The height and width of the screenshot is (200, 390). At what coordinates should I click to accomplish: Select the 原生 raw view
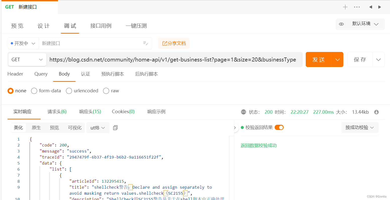[36, 128]
